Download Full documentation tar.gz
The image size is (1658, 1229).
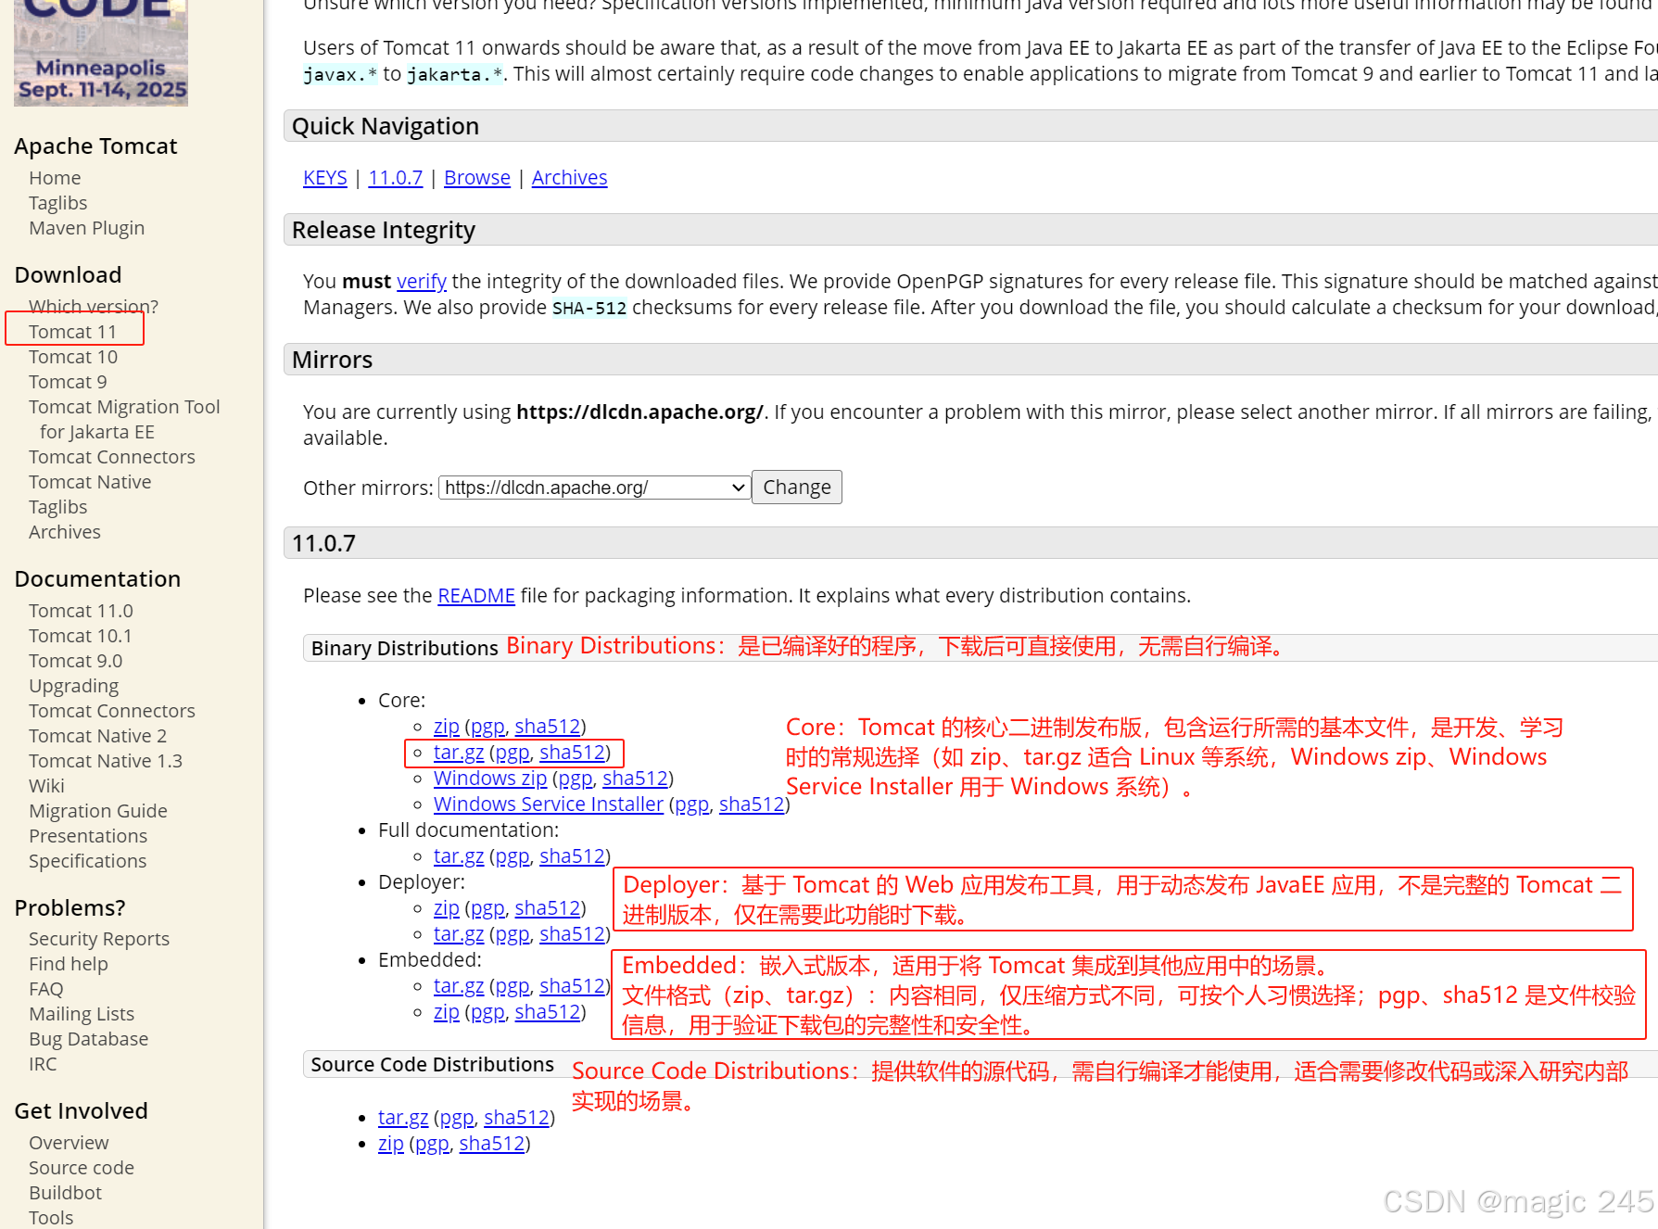[459, 856]
